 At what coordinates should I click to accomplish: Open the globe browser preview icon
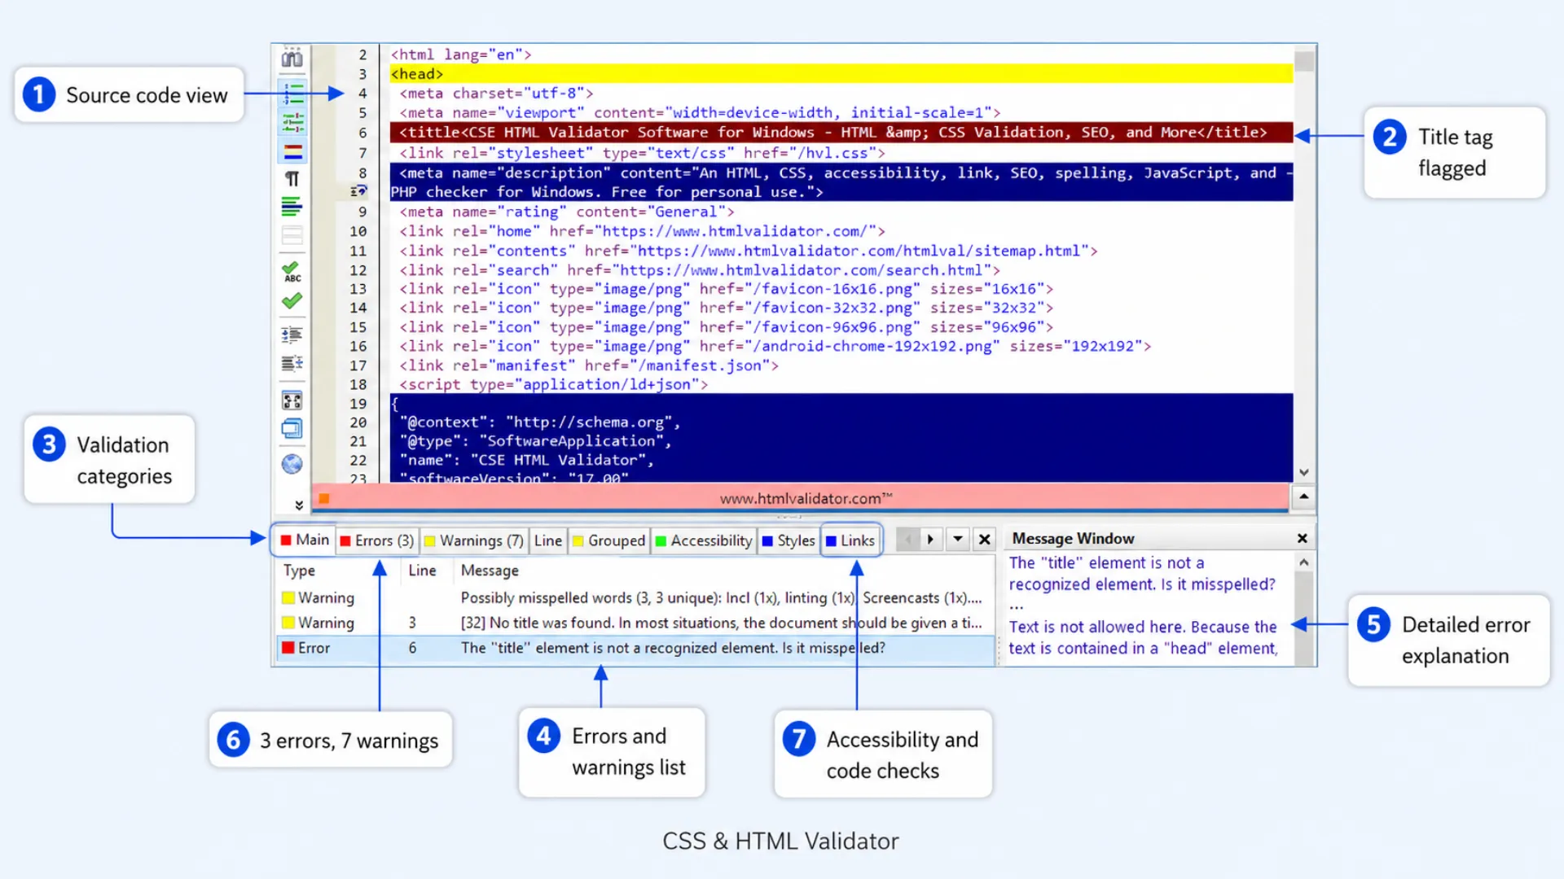(292, 464)
